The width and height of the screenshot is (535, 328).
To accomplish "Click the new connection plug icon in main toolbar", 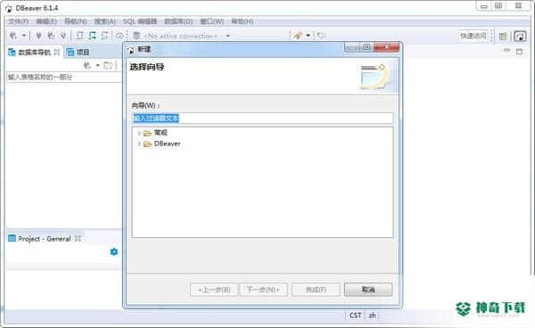I will [13, 36].
